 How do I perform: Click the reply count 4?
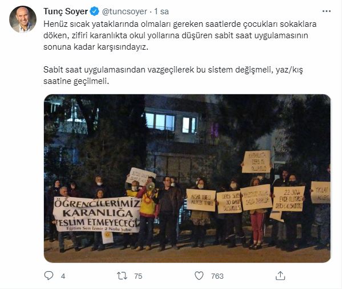[63, 276]
